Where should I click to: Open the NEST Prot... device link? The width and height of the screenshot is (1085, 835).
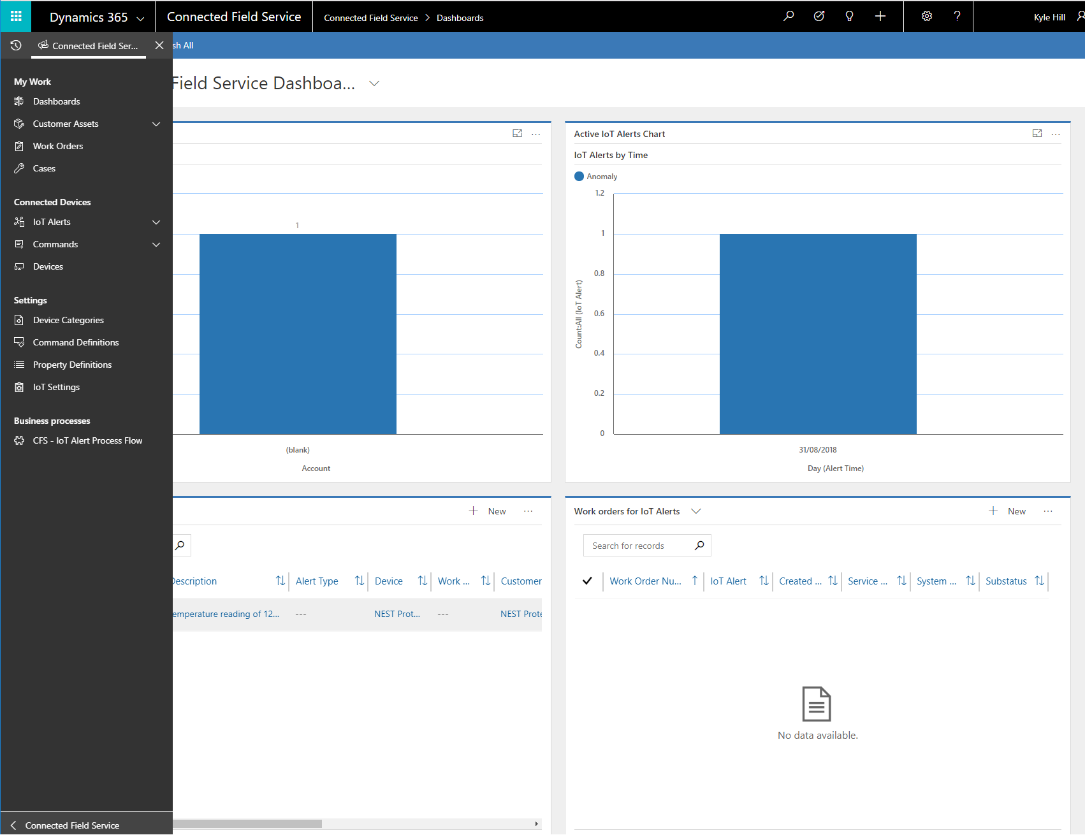click(x=397, y=614)
